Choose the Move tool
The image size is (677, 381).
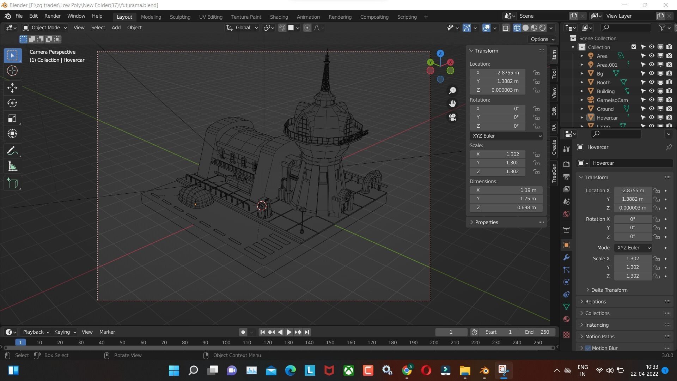point(12,88)
